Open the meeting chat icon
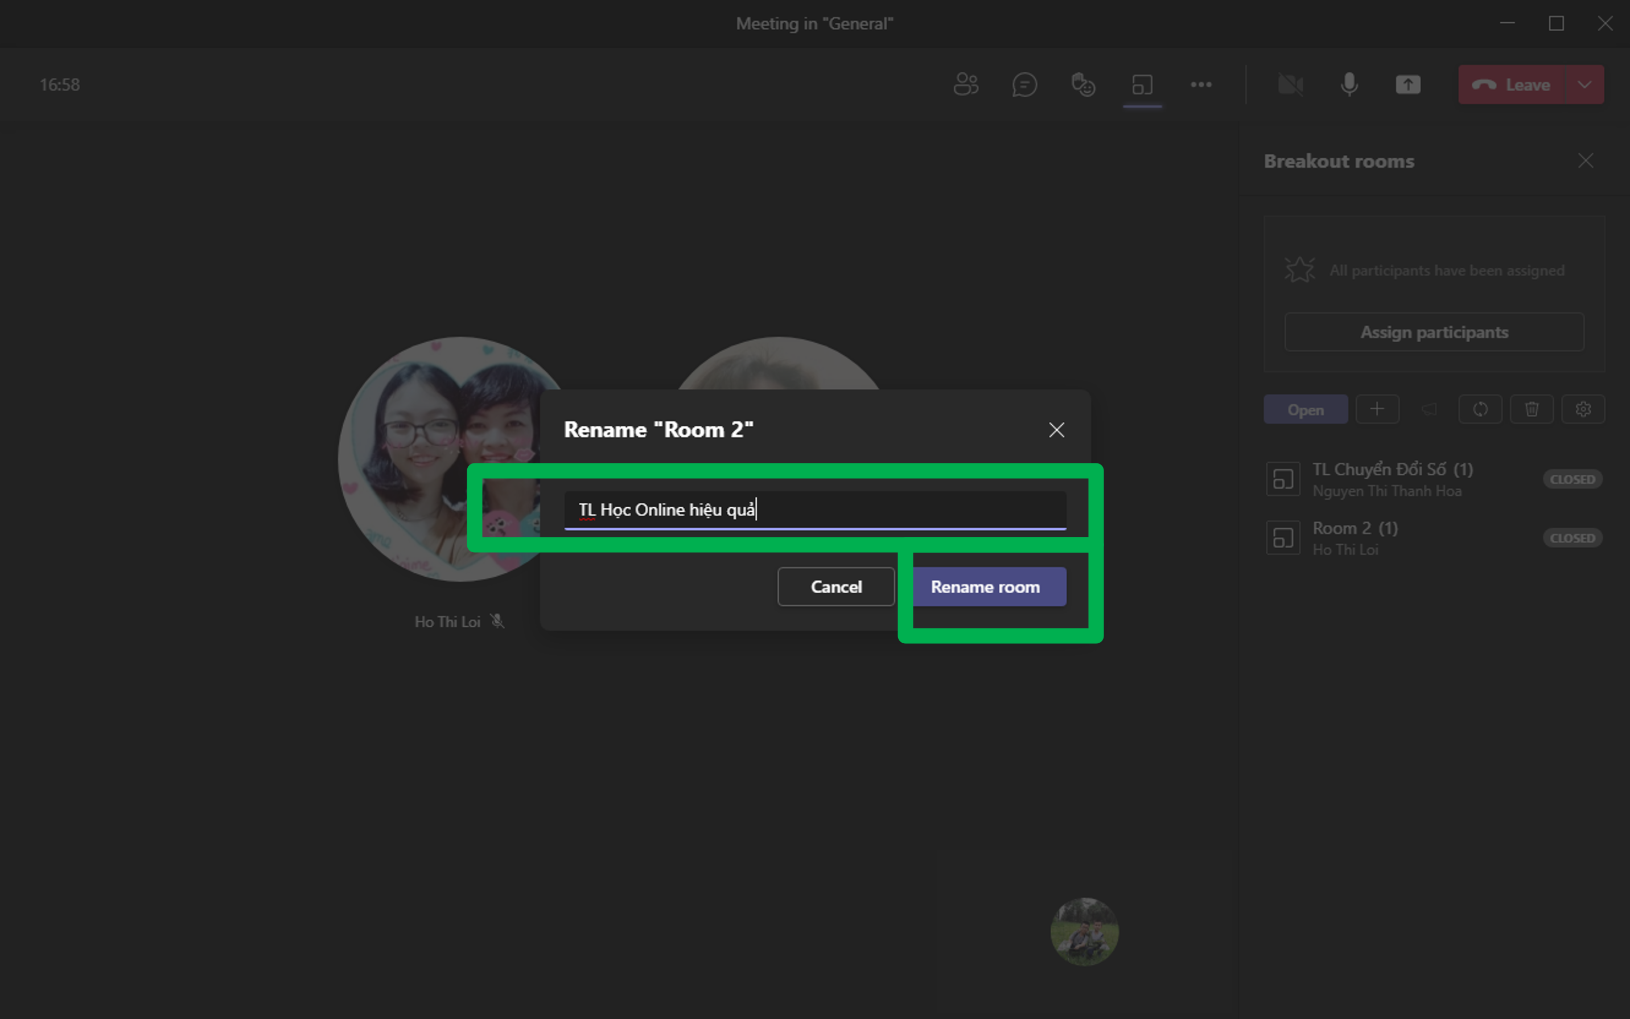The height and width of the screenshot is (1019, 1630). tap(1024, 85)
